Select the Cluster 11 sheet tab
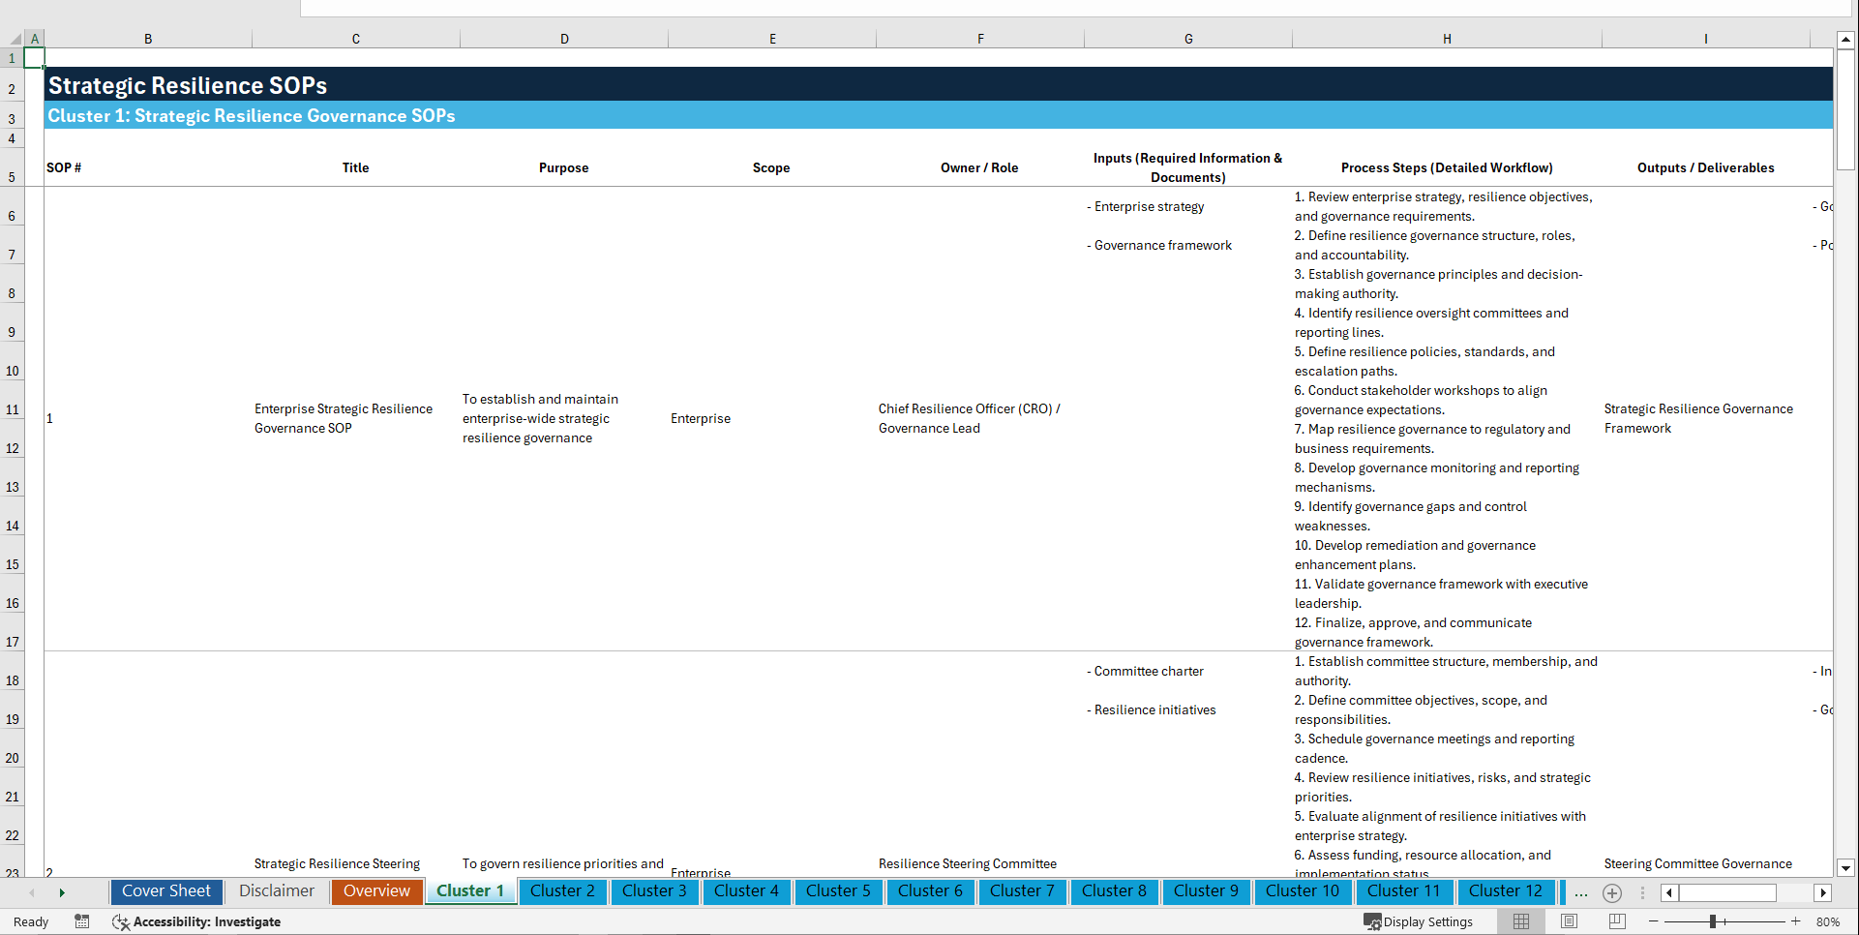Viewport: 1859px width, 935px height. click(x=1404, y=891)
